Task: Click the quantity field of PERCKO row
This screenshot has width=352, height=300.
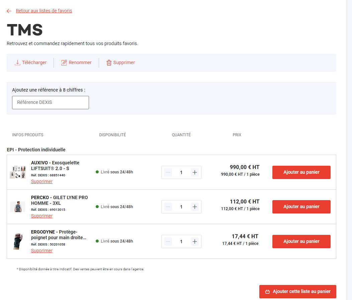Action: (181, 207)
